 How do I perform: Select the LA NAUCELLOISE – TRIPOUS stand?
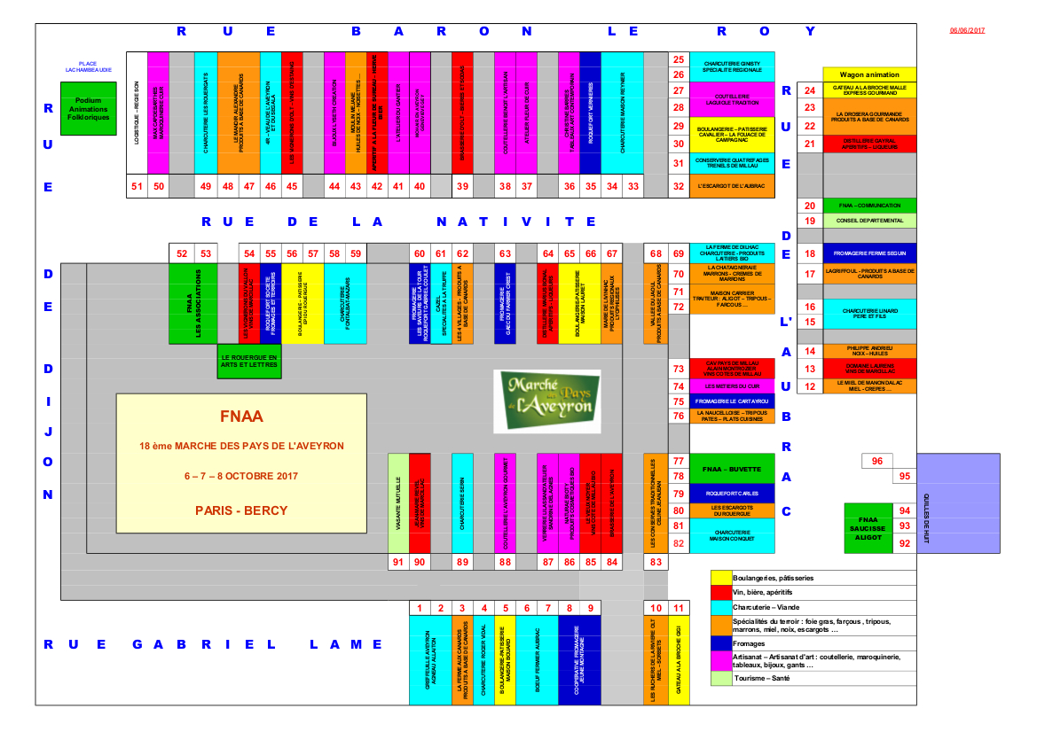(732, 417)
